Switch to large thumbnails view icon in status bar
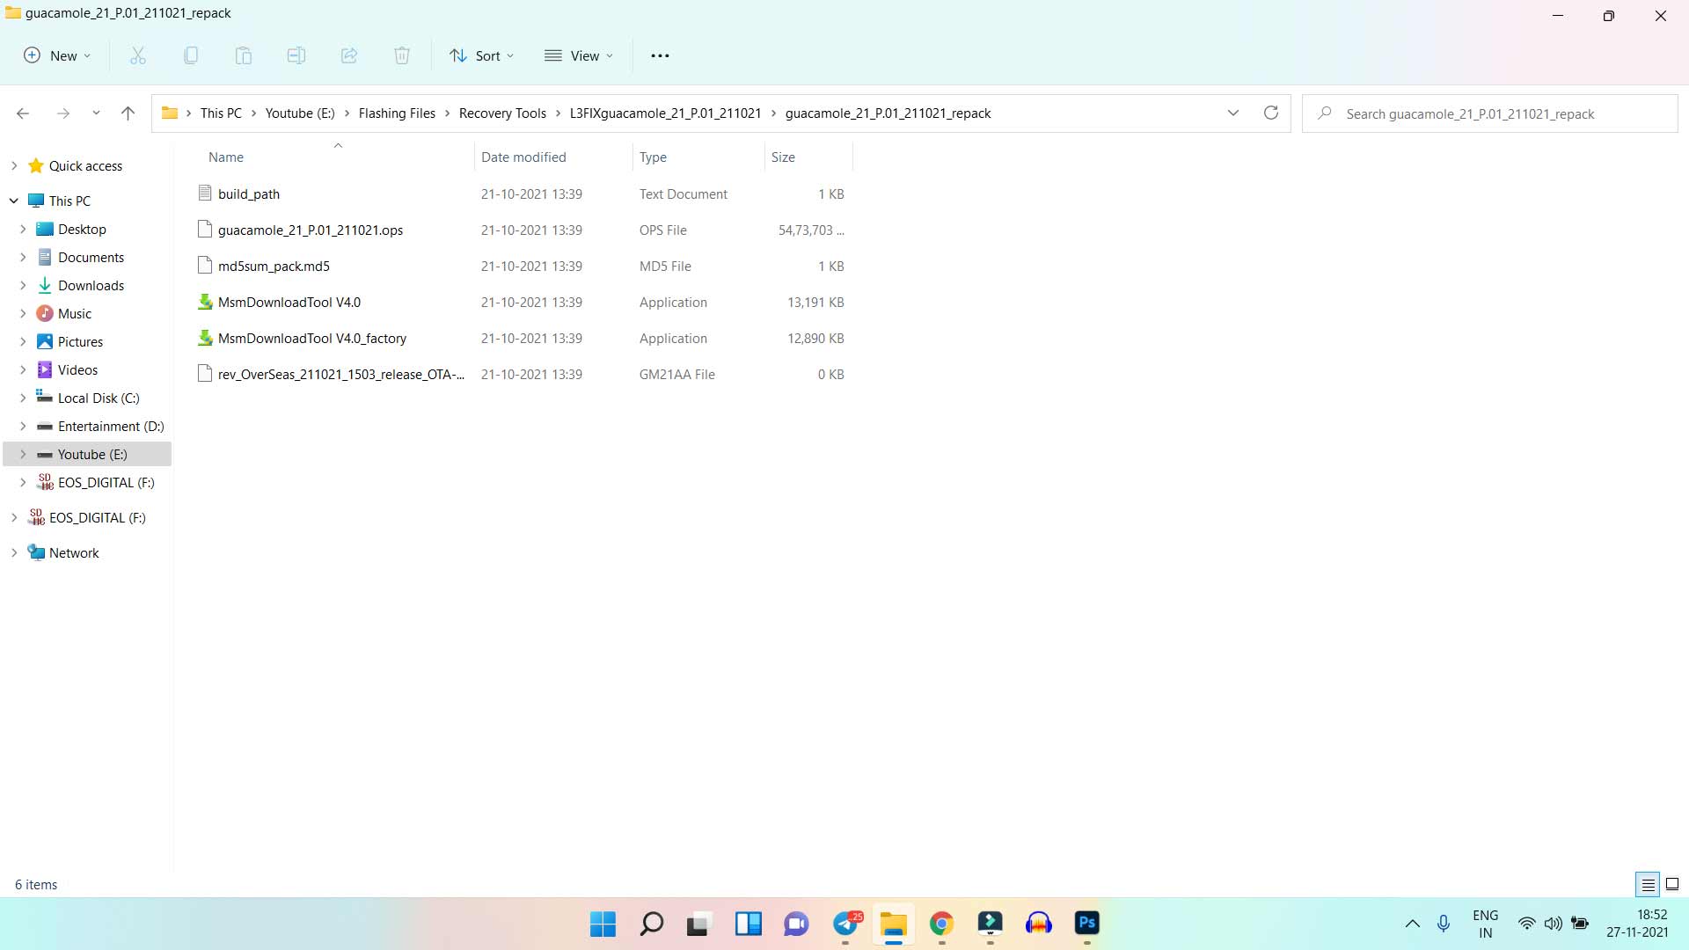Image resolution: width=1689 pixels, height=950 pixels. [1672, 884]
